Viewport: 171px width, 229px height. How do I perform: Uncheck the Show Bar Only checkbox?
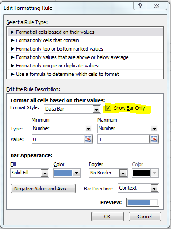(x=108, y=108)
